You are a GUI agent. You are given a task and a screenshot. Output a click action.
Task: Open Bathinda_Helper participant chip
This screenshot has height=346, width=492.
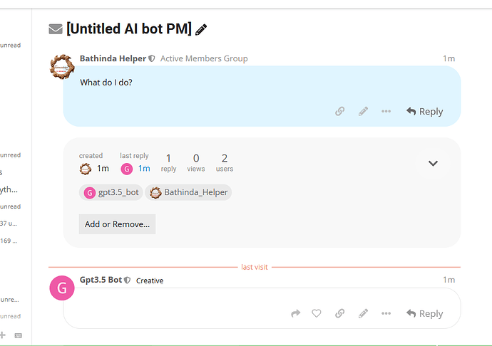click(x=188, y=192)
